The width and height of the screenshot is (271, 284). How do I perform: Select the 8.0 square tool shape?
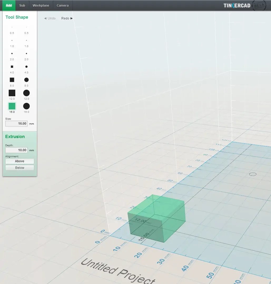(12, 80)
